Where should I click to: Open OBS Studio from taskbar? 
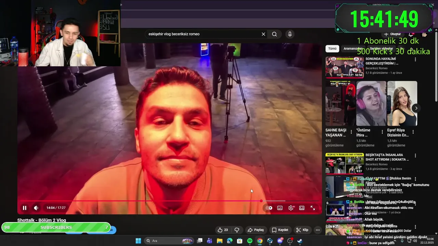pyautogui.click(x=290, y=241)
